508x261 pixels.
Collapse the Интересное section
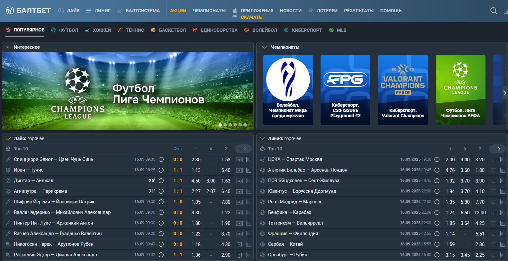click(8, 47)
